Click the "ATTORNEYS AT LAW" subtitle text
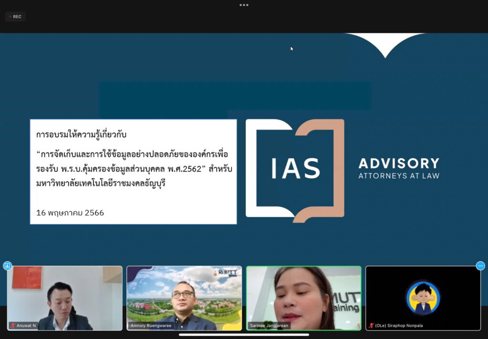 pyautogui.click(x=399, y=176)
